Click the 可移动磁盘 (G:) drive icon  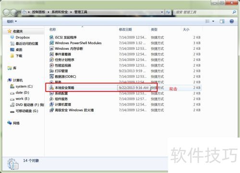[12, 111]
